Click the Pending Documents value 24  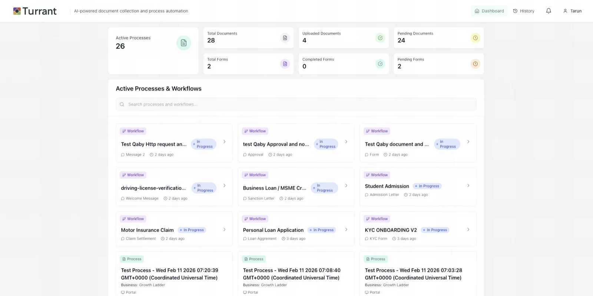coord(401,40)
